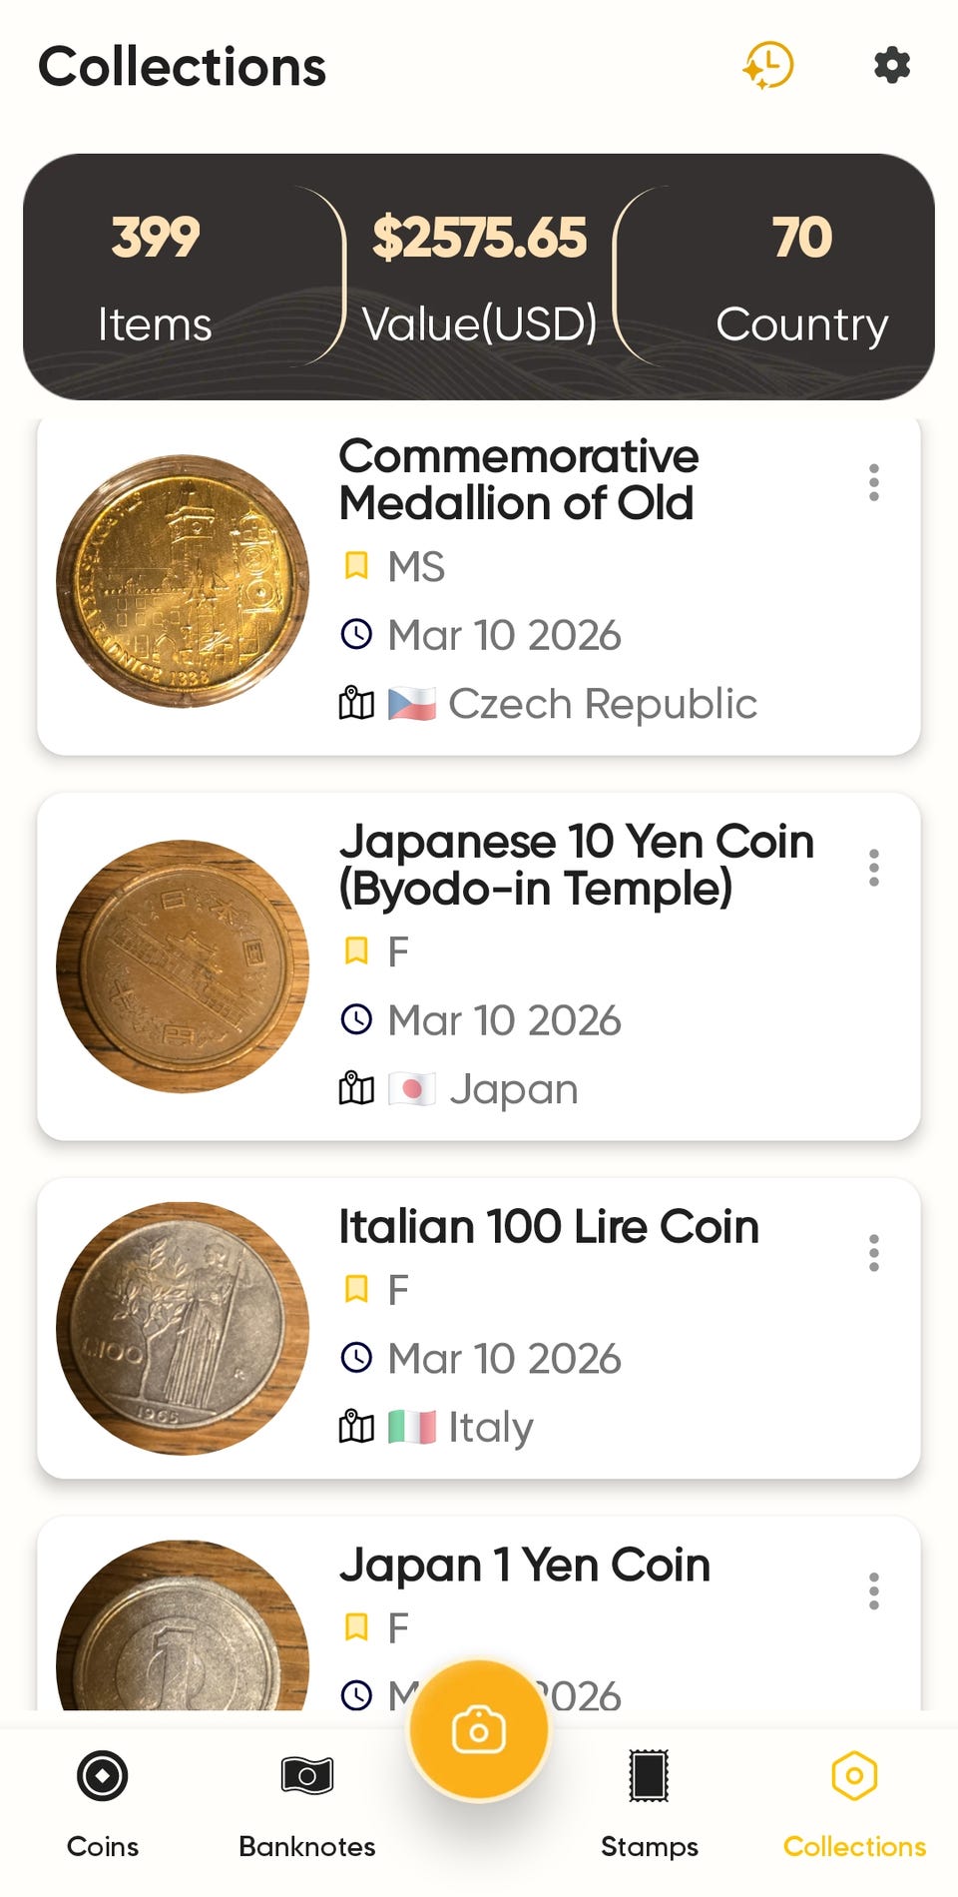
Task: Tap the gold Czech medallion thumbnail
Action: [x=183, y=581]
